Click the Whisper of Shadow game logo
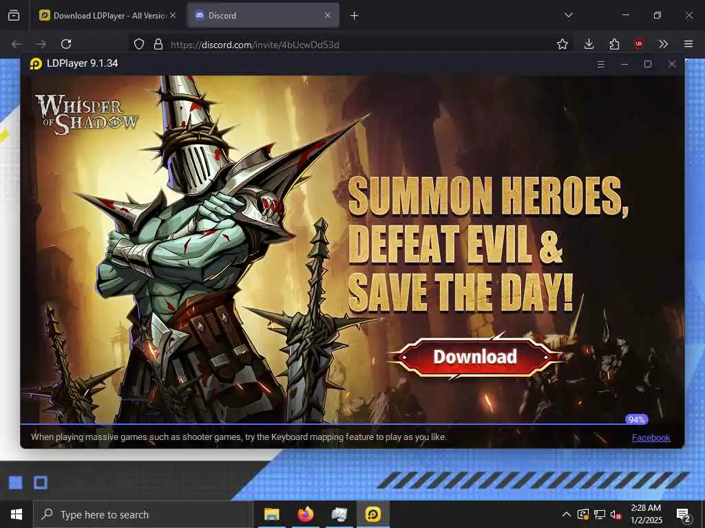The height and width of the screenshot is (528, 705). 86,114
